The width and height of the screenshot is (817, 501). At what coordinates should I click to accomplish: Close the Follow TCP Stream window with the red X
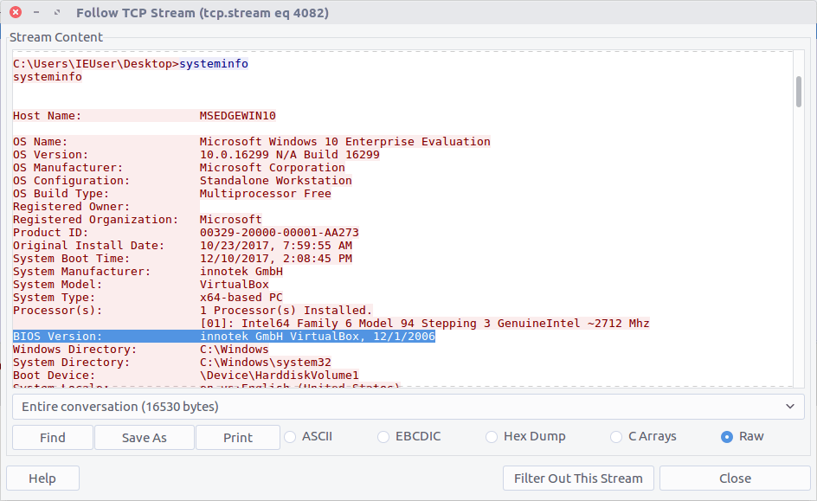coord(16,13)
